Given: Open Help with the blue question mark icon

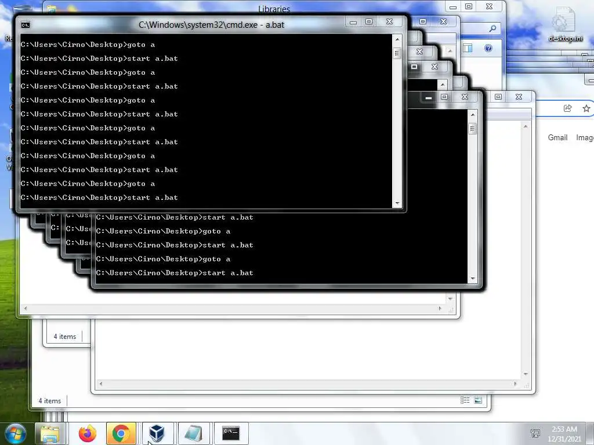Looking at the screenshot, I should pos(488,48).
